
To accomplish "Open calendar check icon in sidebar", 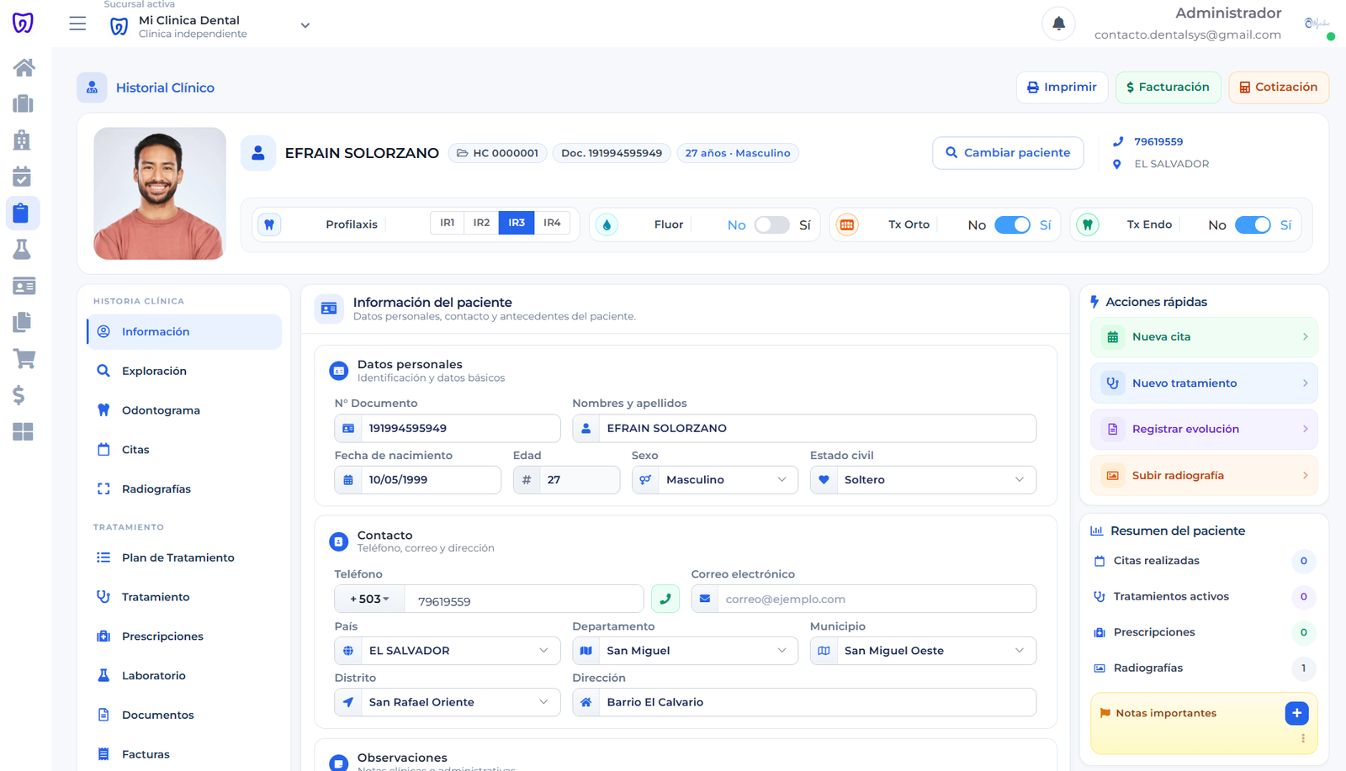I will pyautogui.click(x=22, y=177).
